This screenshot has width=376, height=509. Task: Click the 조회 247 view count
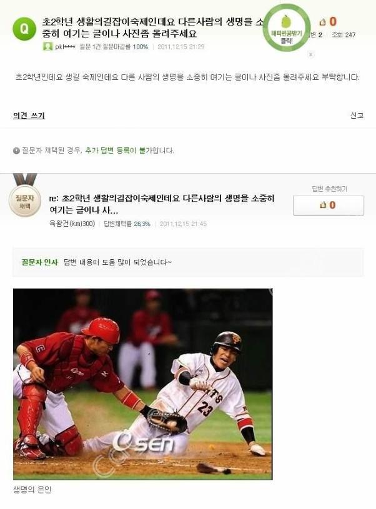[x=344, y=35]
